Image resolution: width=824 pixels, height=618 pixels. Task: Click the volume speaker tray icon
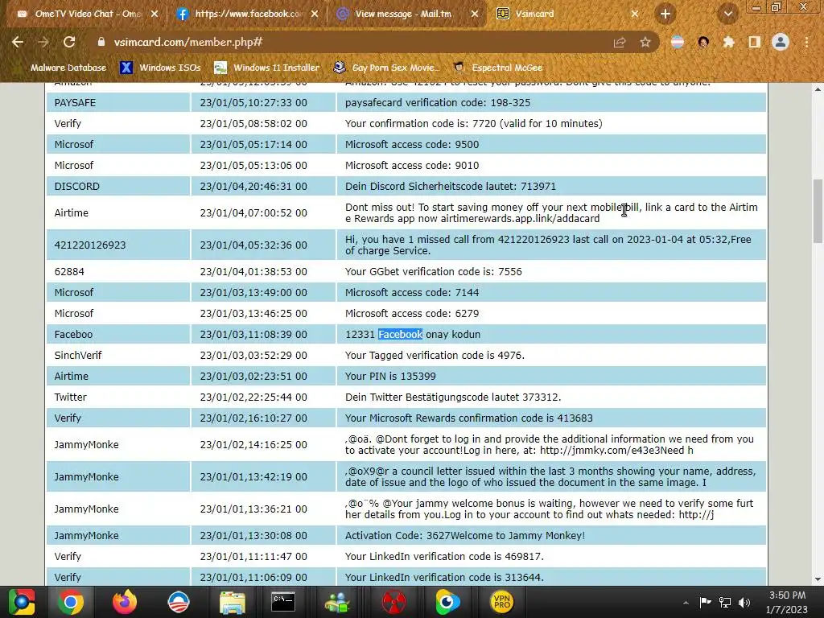pyautogui.click(x=744, y=603)
